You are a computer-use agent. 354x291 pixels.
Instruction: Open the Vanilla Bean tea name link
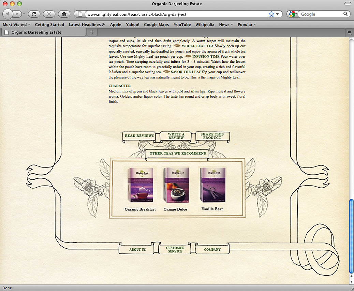(212, 209)
